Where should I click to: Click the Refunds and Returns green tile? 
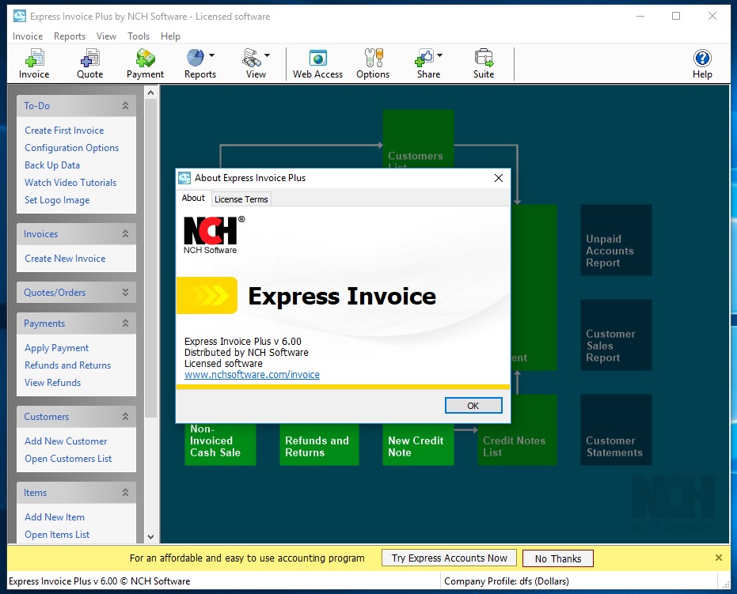tap(319, 444)
